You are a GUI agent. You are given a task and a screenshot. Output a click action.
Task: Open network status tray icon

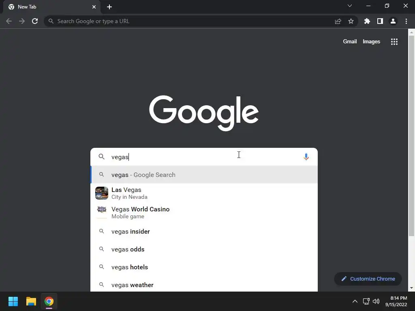pos(366,301)
